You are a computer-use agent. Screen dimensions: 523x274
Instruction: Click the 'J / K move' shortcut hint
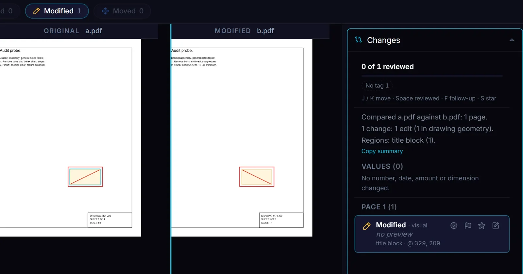pos(376,99)
